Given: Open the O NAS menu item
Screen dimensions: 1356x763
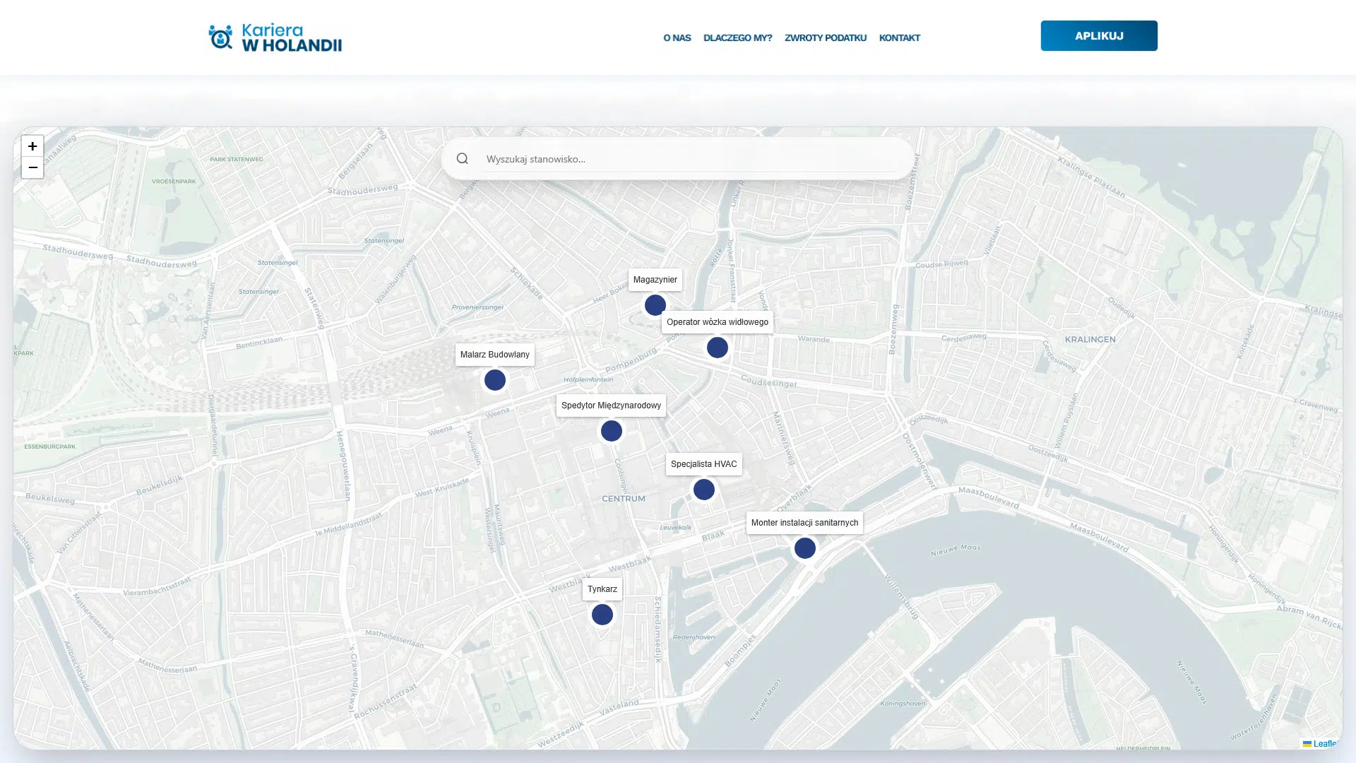Looking at the screenshot, I should [x=677, y=38].
